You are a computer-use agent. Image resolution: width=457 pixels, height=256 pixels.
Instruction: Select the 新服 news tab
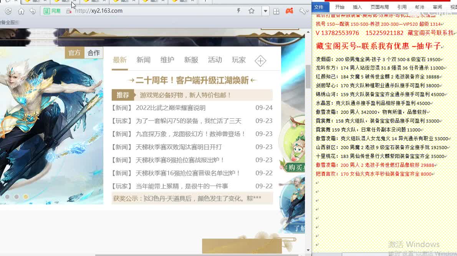pos(191,60)
